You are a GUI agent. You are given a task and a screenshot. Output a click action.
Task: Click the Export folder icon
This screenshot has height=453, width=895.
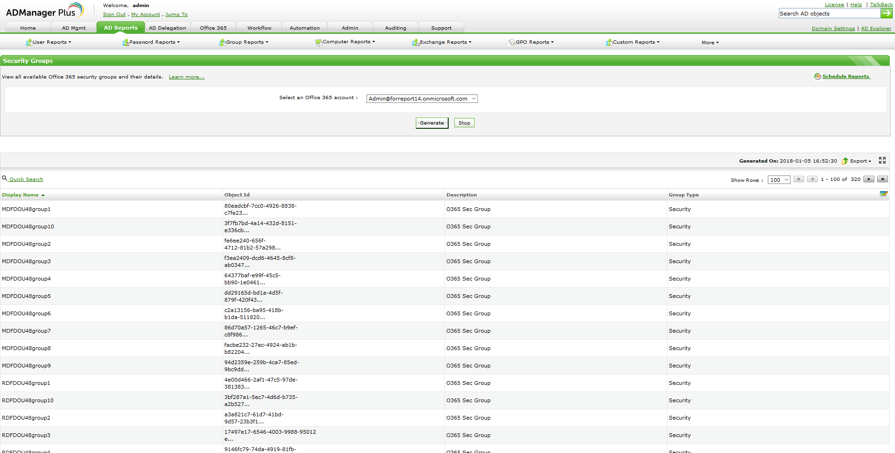845,161
